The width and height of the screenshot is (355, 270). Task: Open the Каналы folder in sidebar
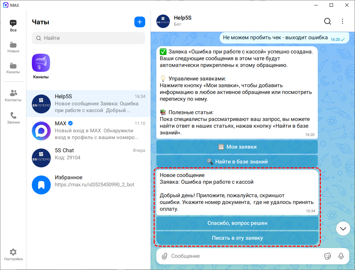click(x=13, y=68)
